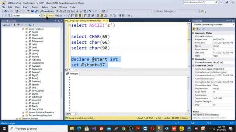The image size is (236, 132).
Task: Open the File menu
Action: 3,7
